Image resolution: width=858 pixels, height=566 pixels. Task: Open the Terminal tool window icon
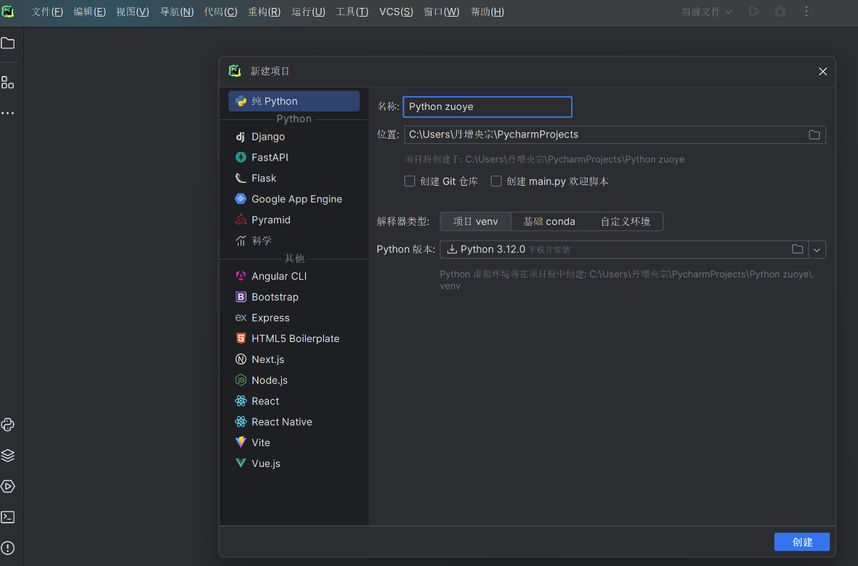[x=8, y=517]
